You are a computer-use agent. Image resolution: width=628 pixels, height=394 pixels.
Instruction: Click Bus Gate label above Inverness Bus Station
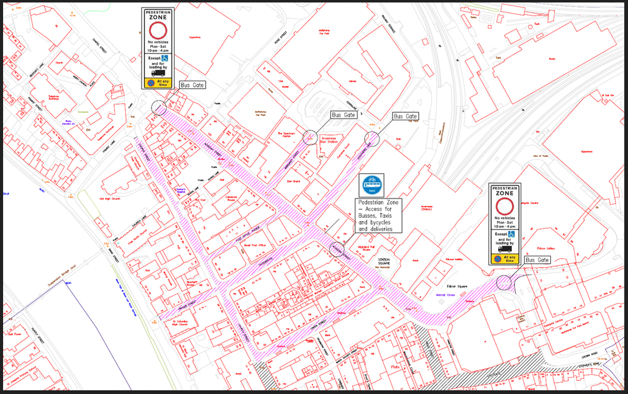click(343, 115)
